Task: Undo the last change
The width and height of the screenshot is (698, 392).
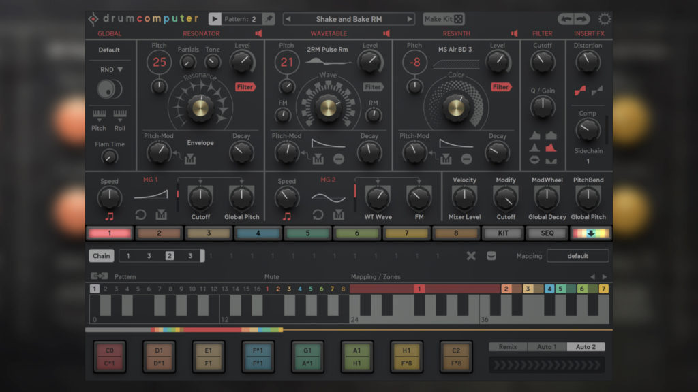Action: 566,19
